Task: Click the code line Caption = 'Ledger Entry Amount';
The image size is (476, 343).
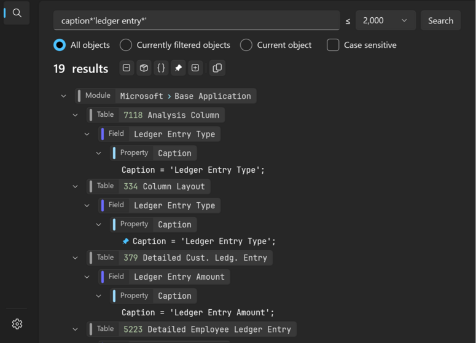Action: click(x=198, y=313)
